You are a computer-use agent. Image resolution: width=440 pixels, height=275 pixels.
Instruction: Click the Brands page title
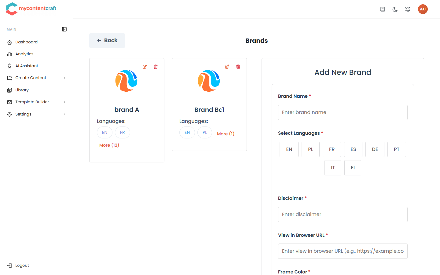tap(257, 41)
